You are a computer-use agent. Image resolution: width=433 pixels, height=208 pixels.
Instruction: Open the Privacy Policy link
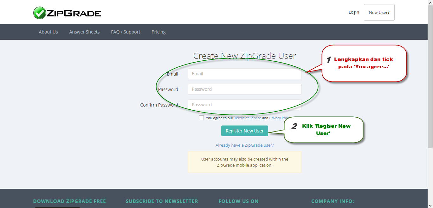279,118
